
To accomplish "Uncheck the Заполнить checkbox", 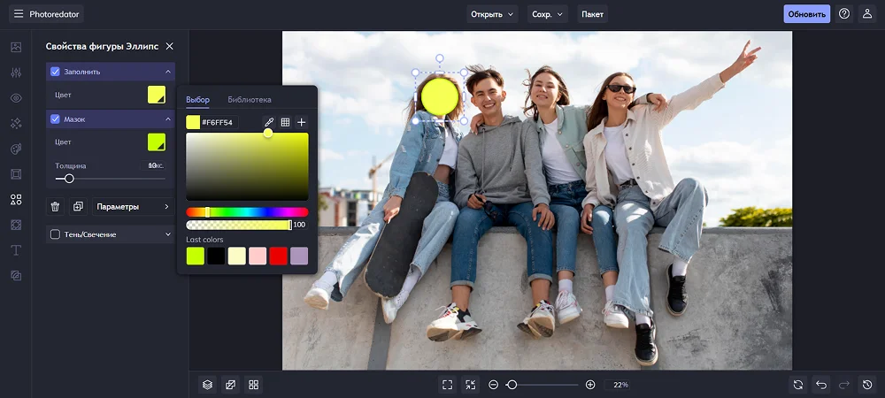I will [x=55, y=72].
